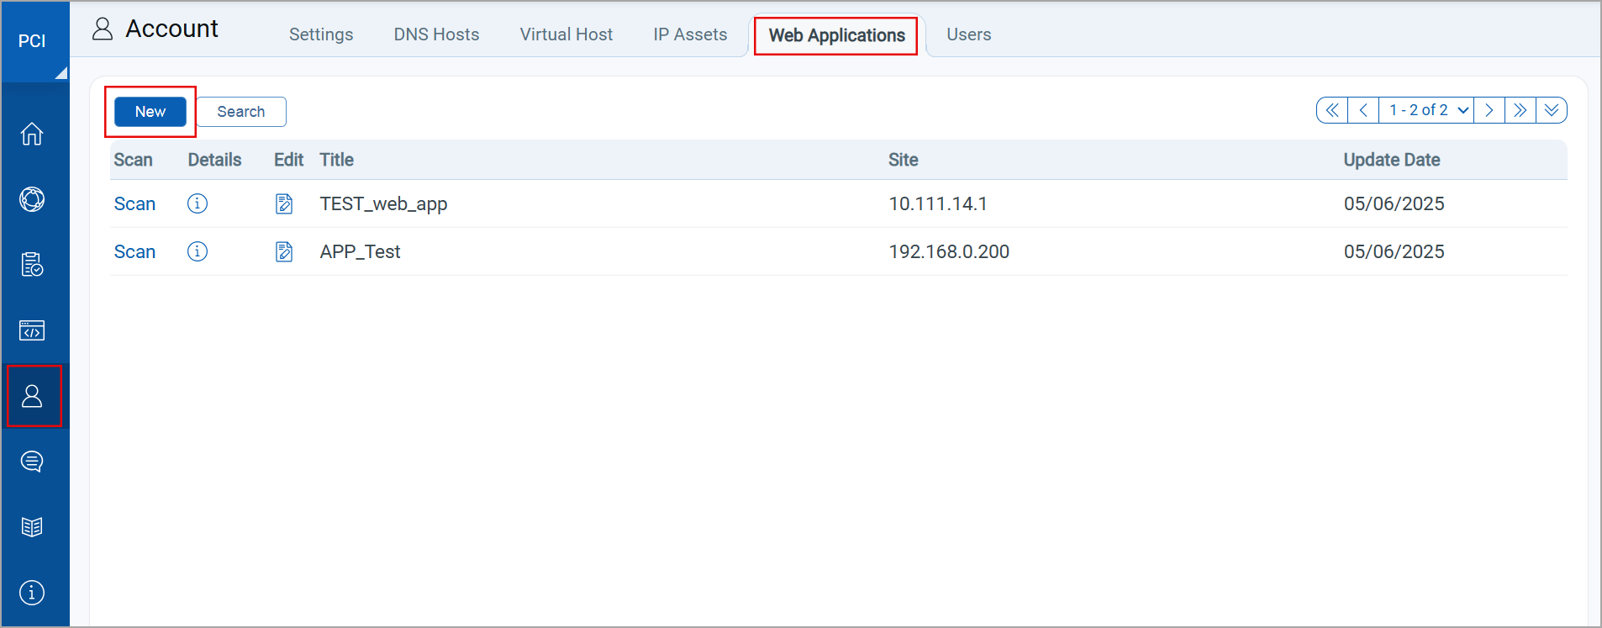The image size is (1602, 628).
Task: Click site address 10.111.14.1
Action: tap(938, 203)
